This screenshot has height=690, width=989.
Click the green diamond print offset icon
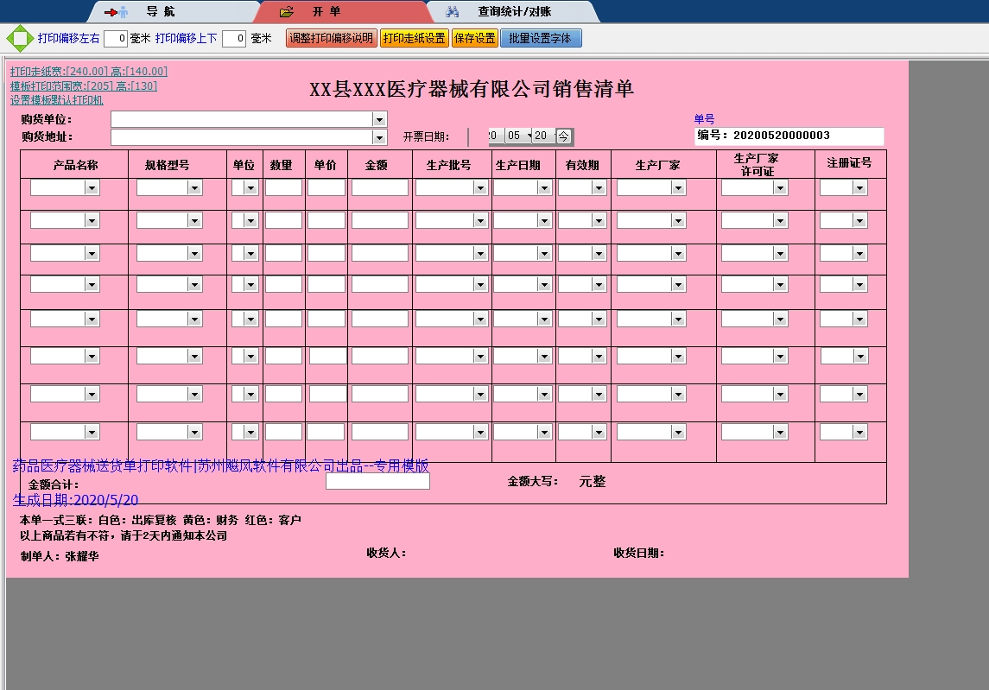pos(18,39)
